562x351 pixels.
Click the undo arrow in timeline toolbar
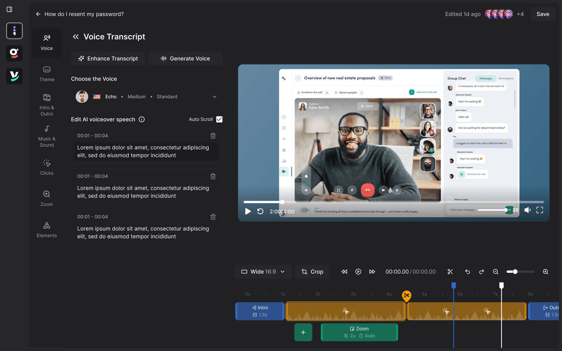467,271
